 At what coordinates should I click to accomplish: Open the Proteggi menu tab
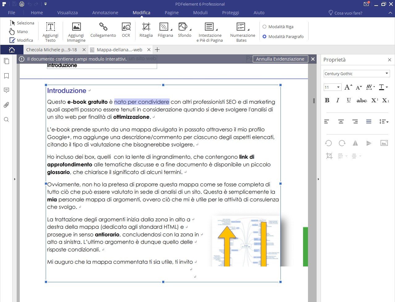tap(231, 13)
